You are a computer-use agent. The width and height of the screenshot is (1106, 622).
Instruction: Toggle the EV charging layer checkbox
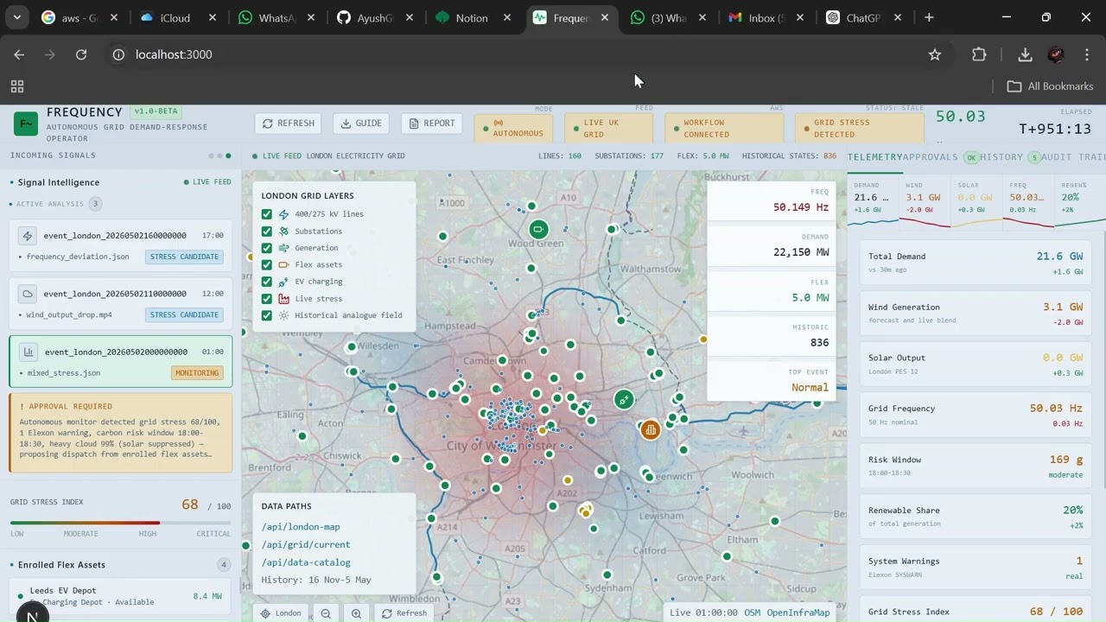coord(267,282)
